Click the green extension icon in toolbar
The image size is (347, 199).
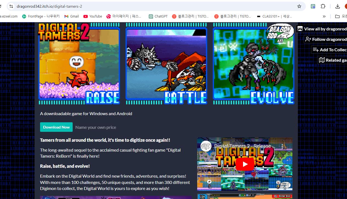[x=313, y=6]
